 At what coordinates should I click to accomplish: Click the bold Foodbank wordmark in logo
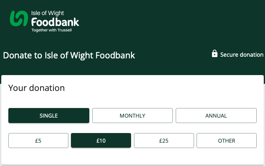(x=55, y=22)
